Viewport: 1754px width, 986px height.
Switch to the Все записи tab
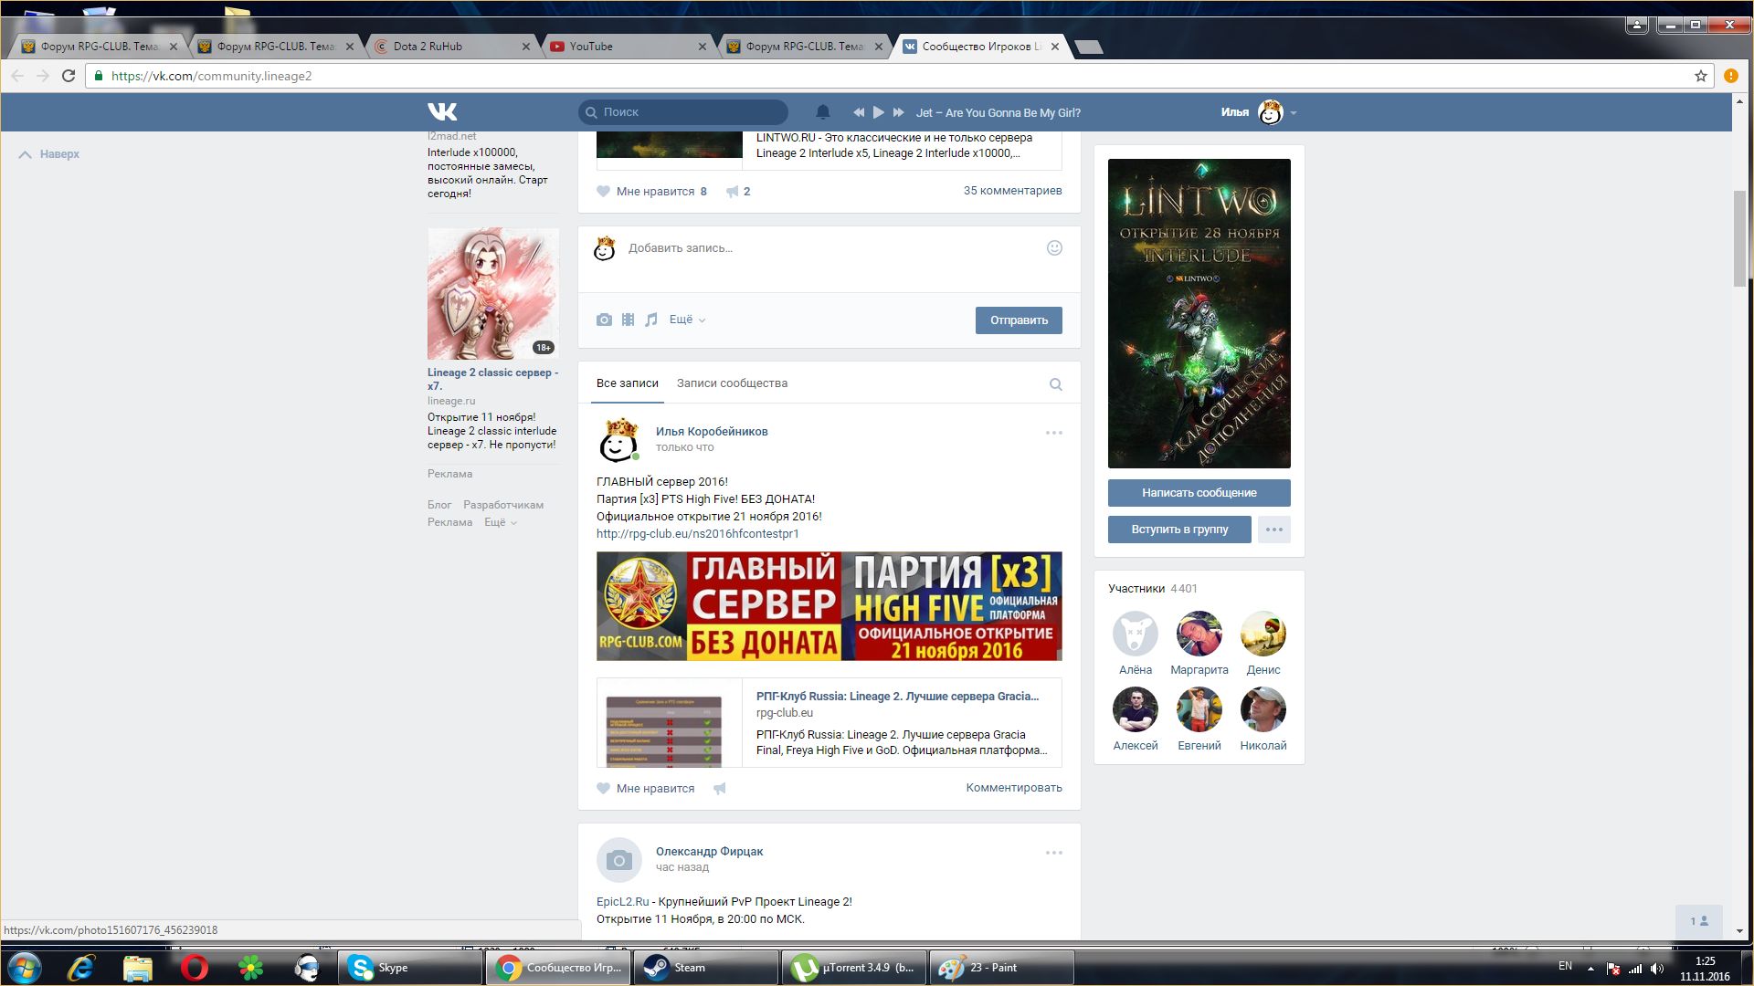pos(627,383)
